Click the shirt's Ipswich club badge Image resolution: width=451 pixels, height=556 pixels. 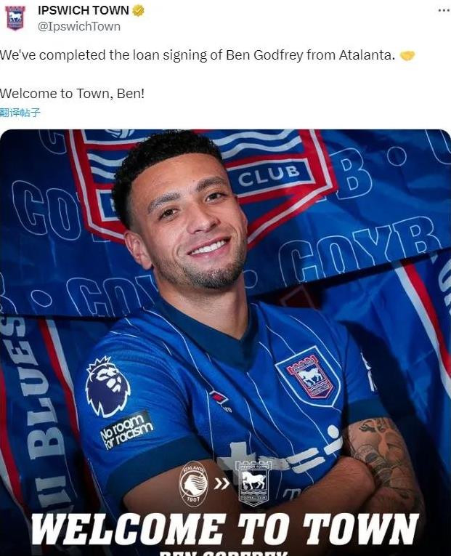click(308, 377)
